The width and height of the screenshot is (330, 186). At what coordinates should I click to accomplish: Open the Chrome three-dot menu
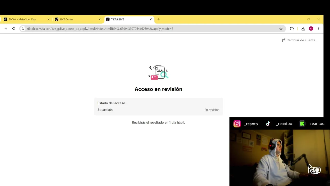coord(319,29)
